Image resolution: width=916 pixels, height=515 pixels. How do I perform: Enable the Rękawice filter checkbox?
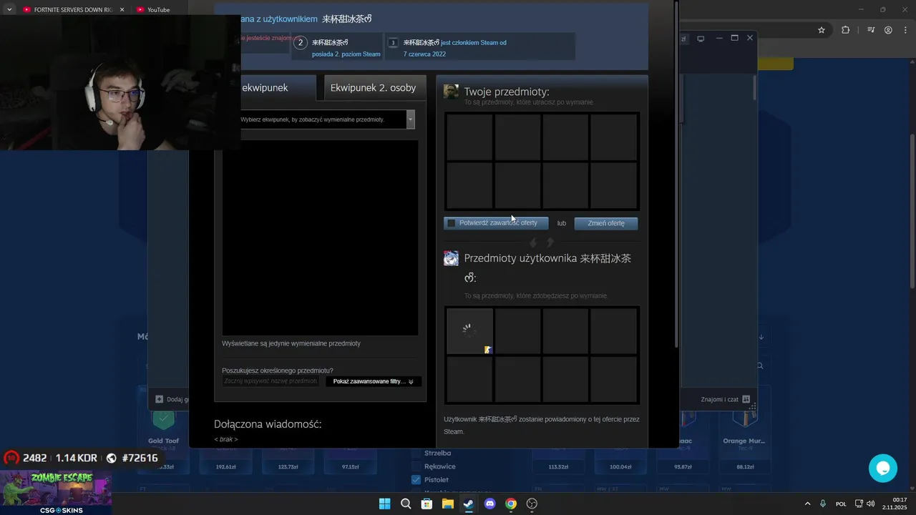416,466
